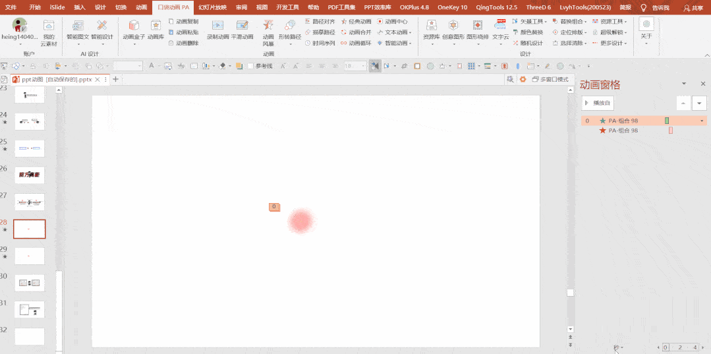Open the iSlide ribbon tab
Image resolution: width=711 pixels, height=354 pixels.
57,7
